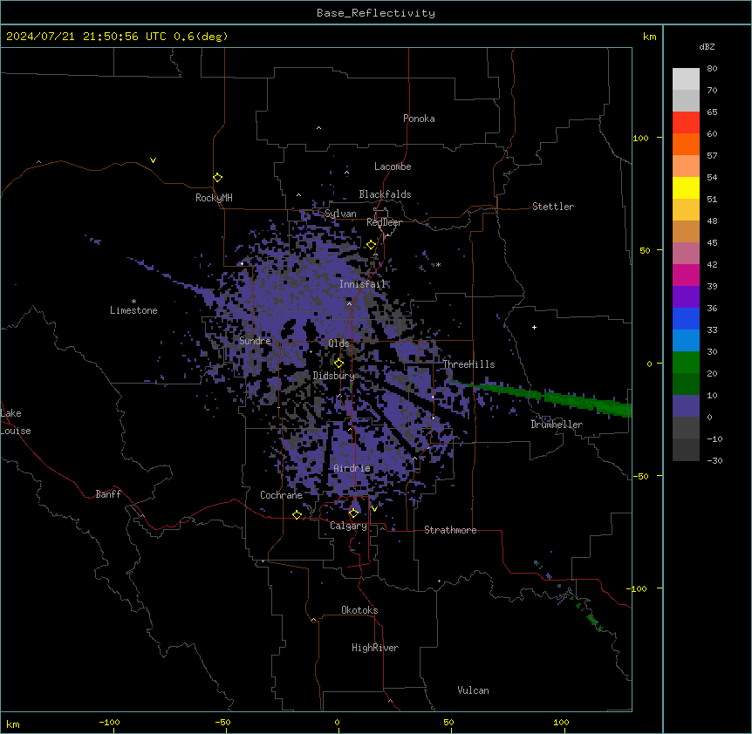The image size is (752, 734).
Task: Click the Blackfalds city label
Action: (385, 194)
